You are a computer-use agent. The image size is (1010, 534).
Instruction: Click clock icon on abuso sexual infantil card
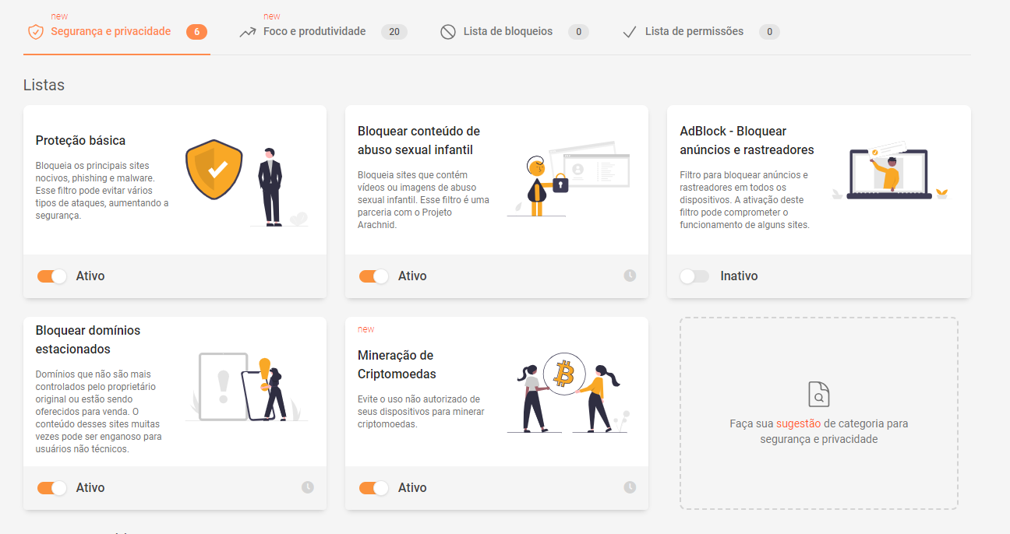tap(630, 276)
